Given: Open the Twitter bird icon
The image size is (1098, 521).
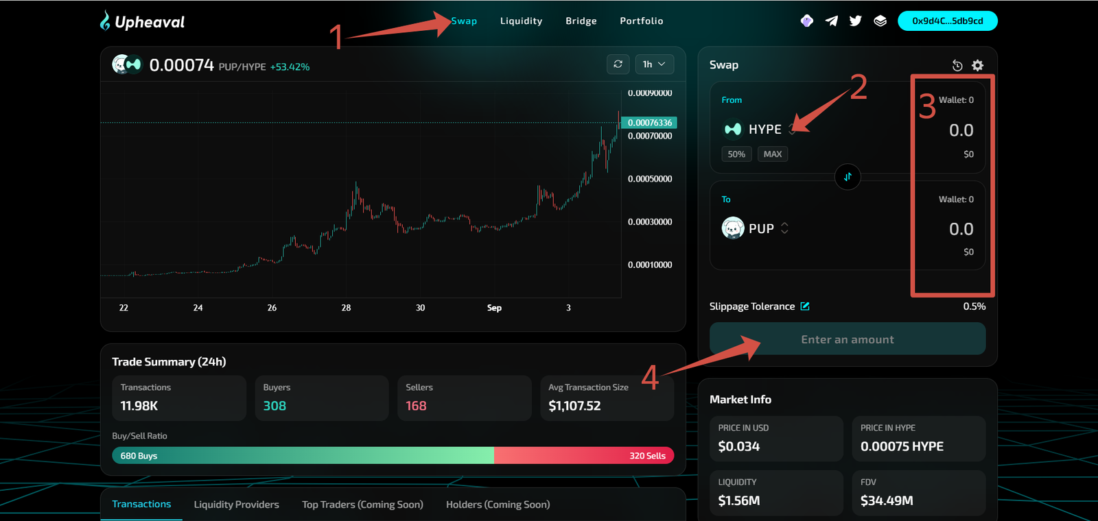Looking at the screenshot, I should (855, 21).
